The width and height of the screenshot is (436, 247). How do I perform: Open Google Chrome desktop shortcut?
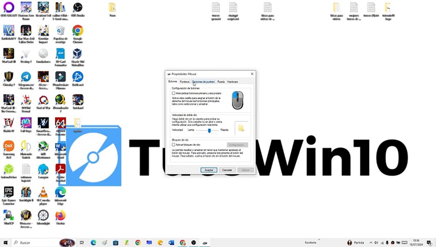click(77, 34)
